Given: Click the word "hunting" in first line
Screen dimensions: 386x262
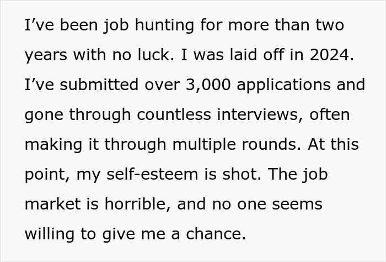Looking at the screenshot, I should point(164,25).
